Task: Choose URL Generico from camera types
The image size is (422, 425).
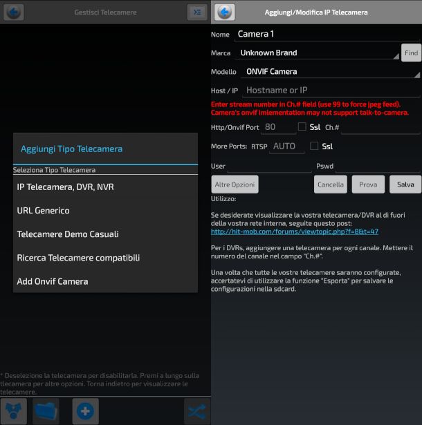Action: click(x=105, y=210)
